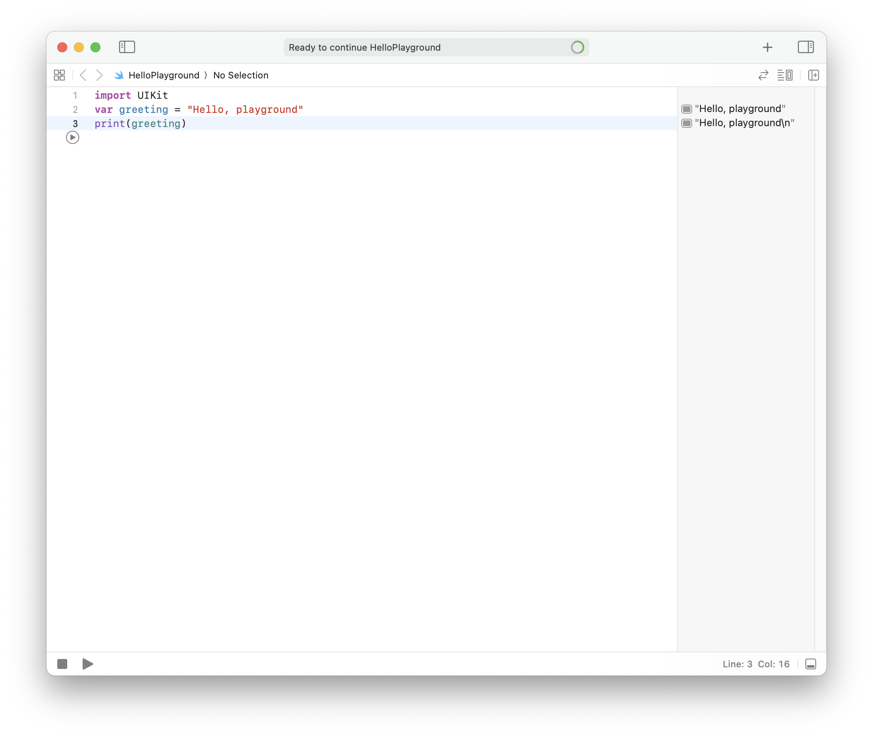Click HelloPlayground in the jump bar
Image resolution: width=873 pixels, height=737 pixels.
tap(164, 75)
